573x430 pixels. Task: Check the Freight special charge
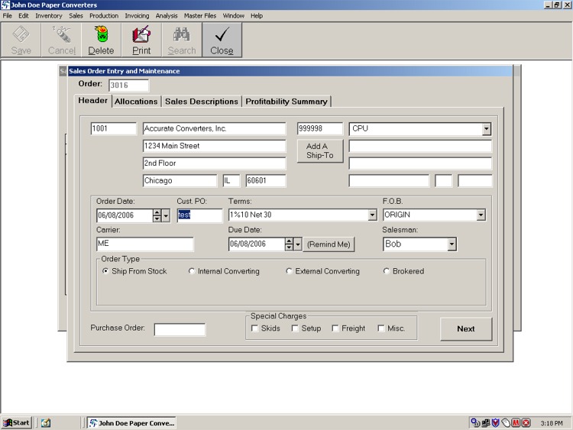[x=335, y=328]
